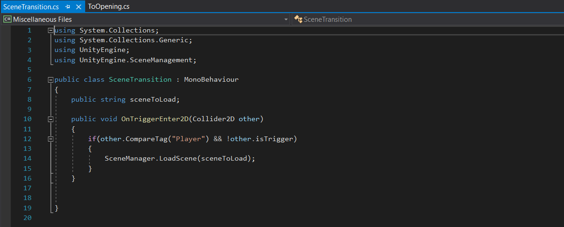
Task: Click the Collider2D parameter type
Action: click(x=213, y=119)
